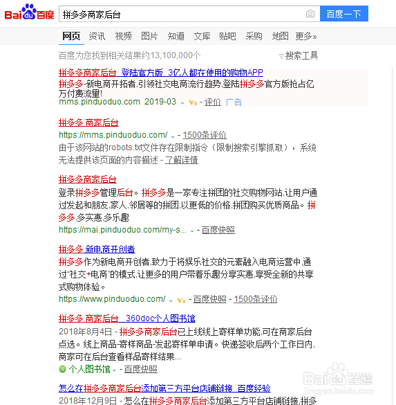Click the Baidu logo

click(x=30, y=12)
